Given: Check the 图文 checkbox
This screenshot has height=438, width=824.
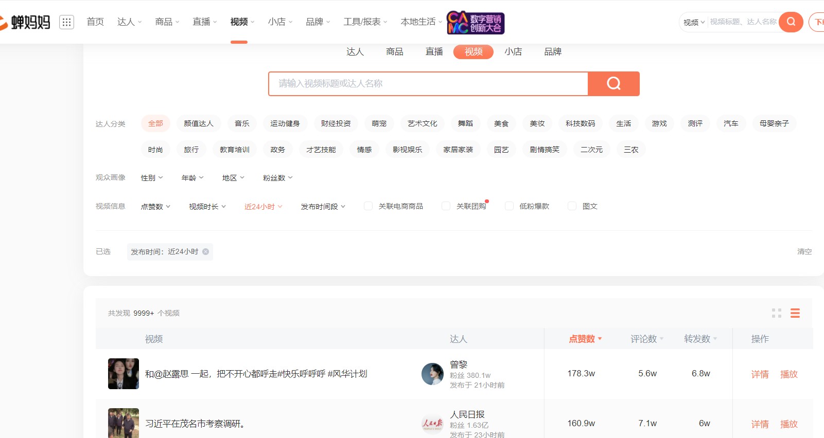Looking at the screenshot, I should point(572,206).
